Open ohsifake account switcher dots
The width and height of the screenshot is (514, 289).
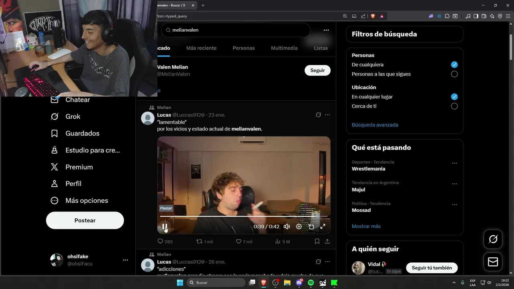tap(125, 260)
